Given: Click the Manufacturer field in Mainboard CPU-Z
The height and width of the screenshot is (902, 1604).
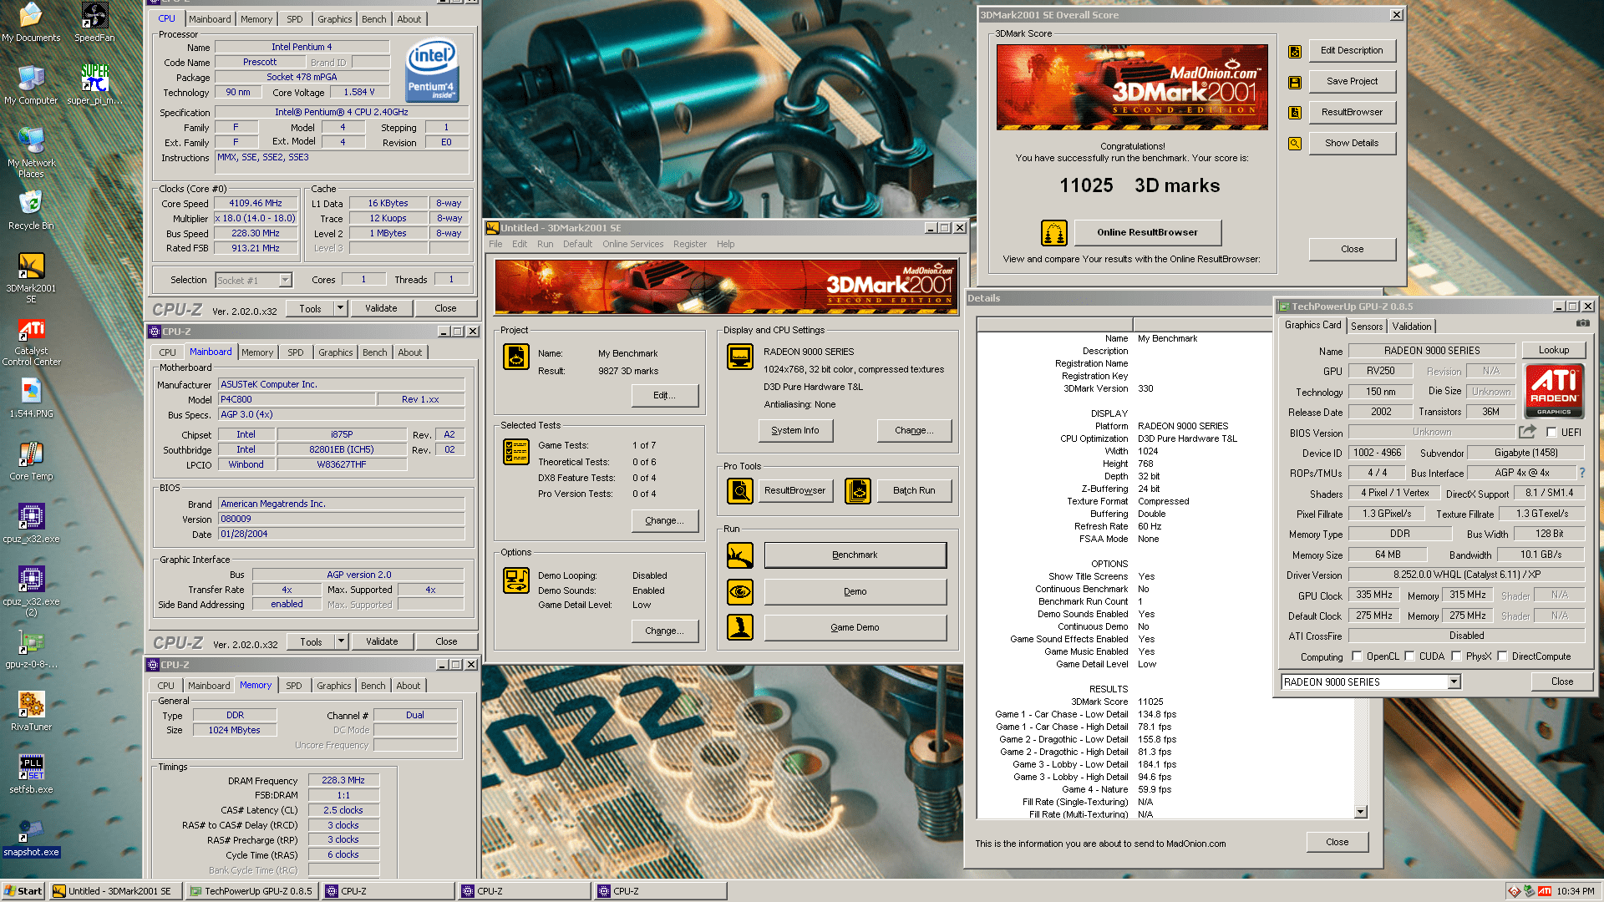Looking at the screenshot, I should click(341, 385).
